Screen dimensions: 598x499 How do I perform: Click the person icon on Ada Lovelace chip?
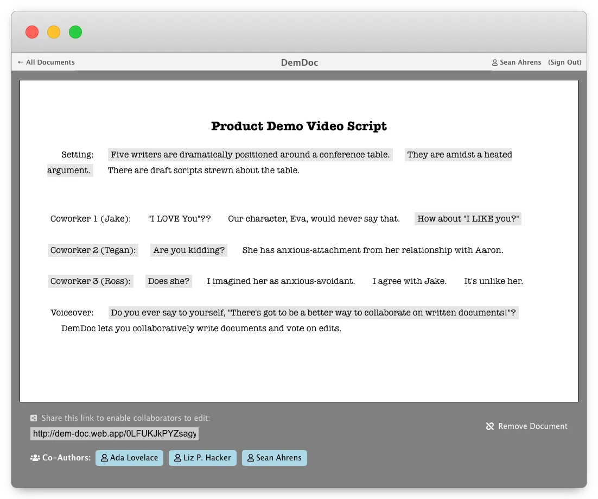[104, 458]
